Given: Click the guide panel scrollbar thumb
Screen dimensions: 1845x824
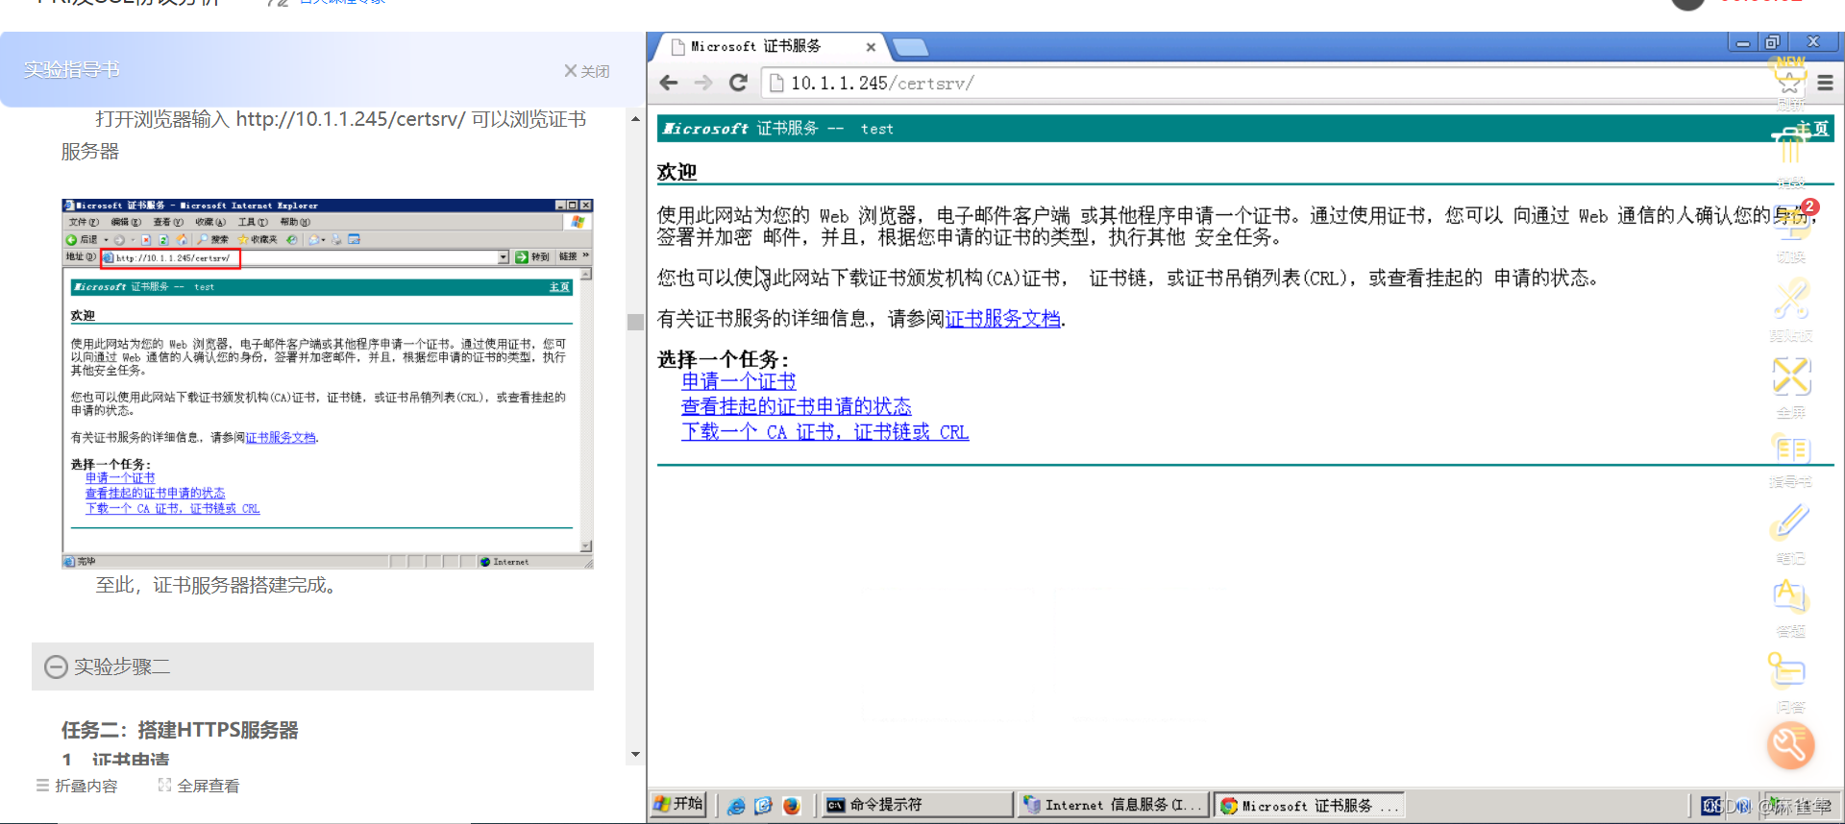Looking at the screenshot, I should point(635,322).
